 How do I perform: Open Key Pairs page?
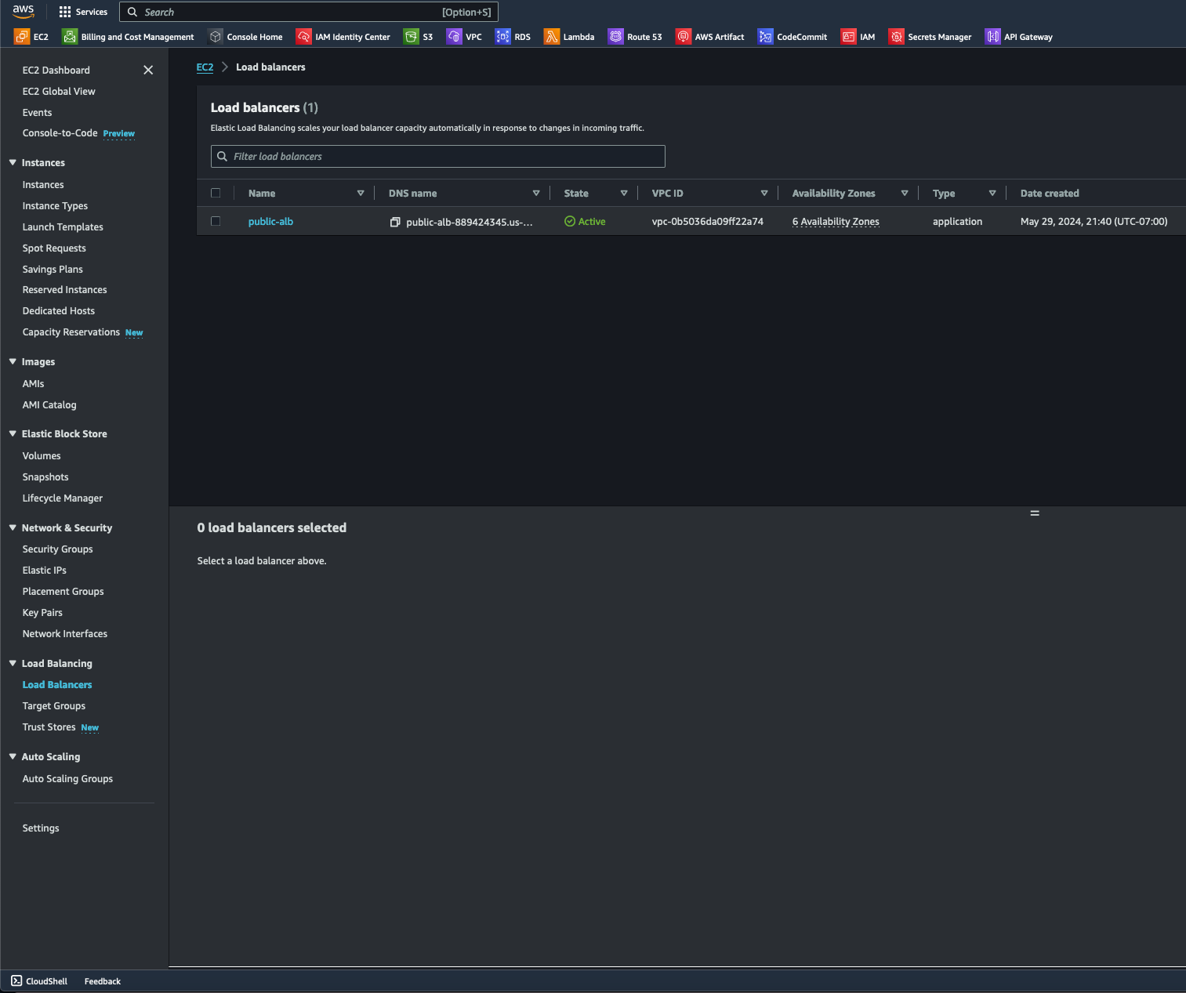pyautogui.click(x=42, y=613)
